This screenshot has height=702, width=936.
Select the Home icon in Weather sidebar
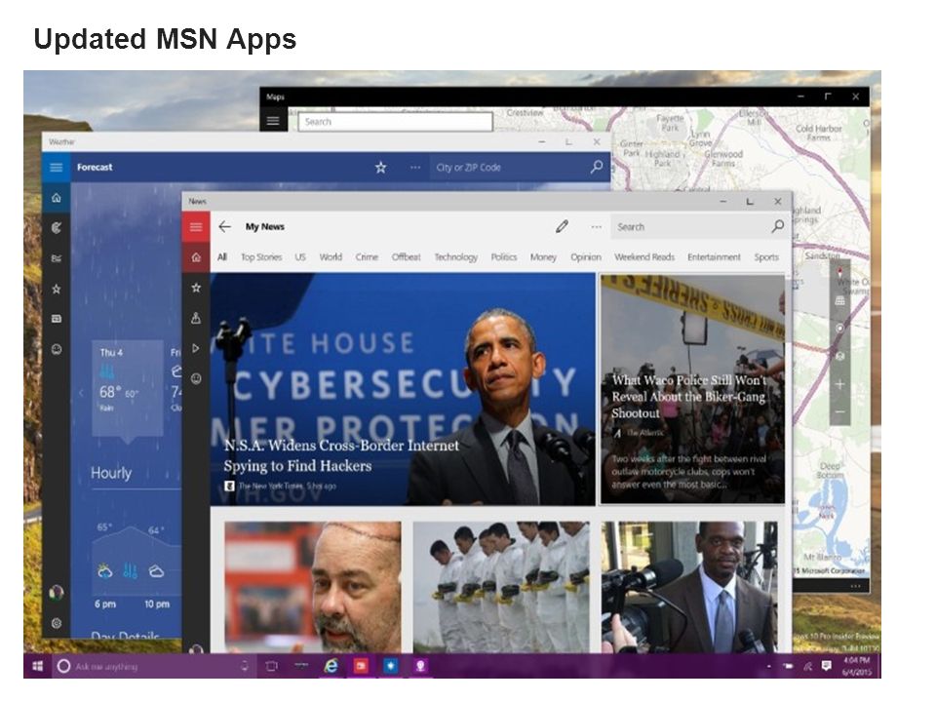(x=57, y=198)
